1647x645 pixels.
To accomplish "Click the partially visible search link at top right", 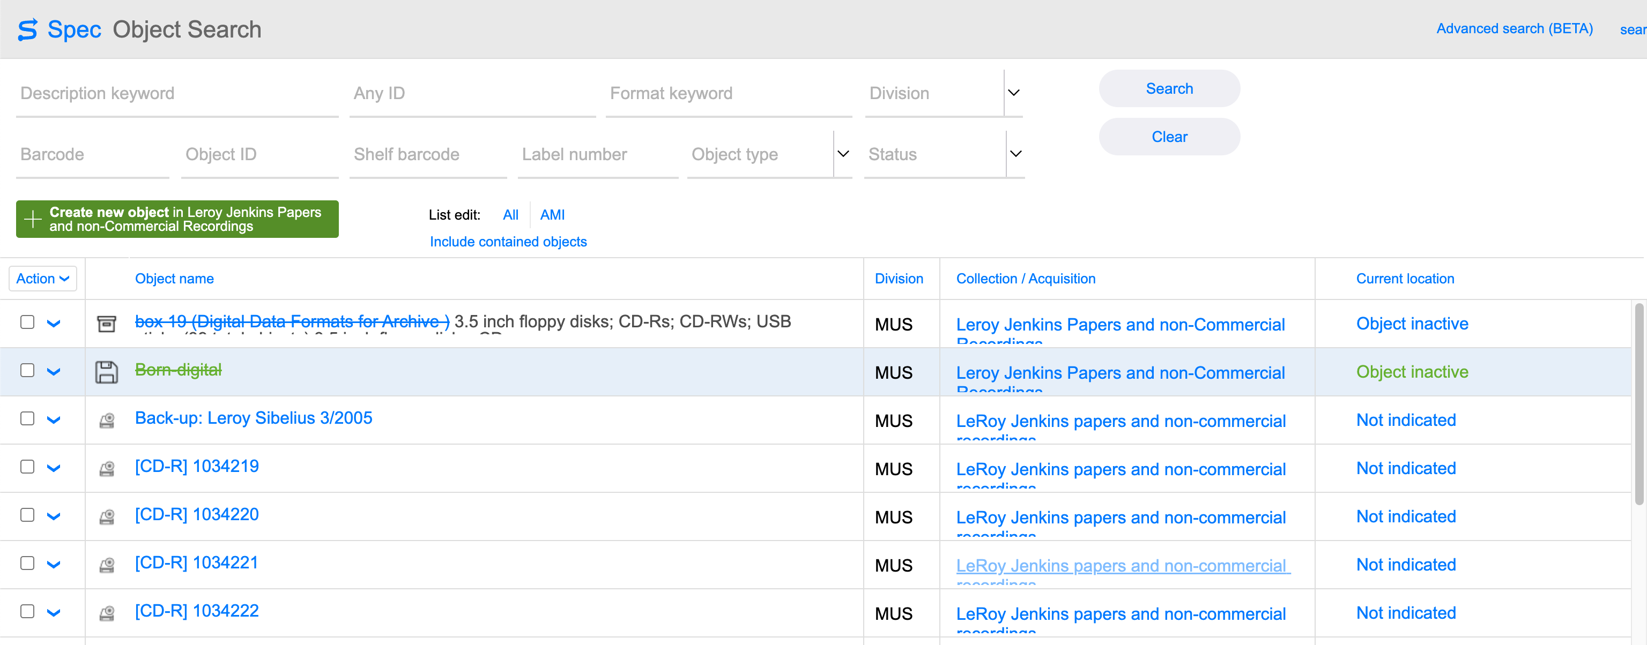I will click(1633, 29).
